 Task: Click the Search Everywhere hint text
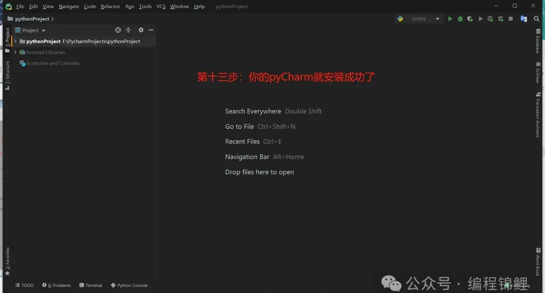click(253, 111)
